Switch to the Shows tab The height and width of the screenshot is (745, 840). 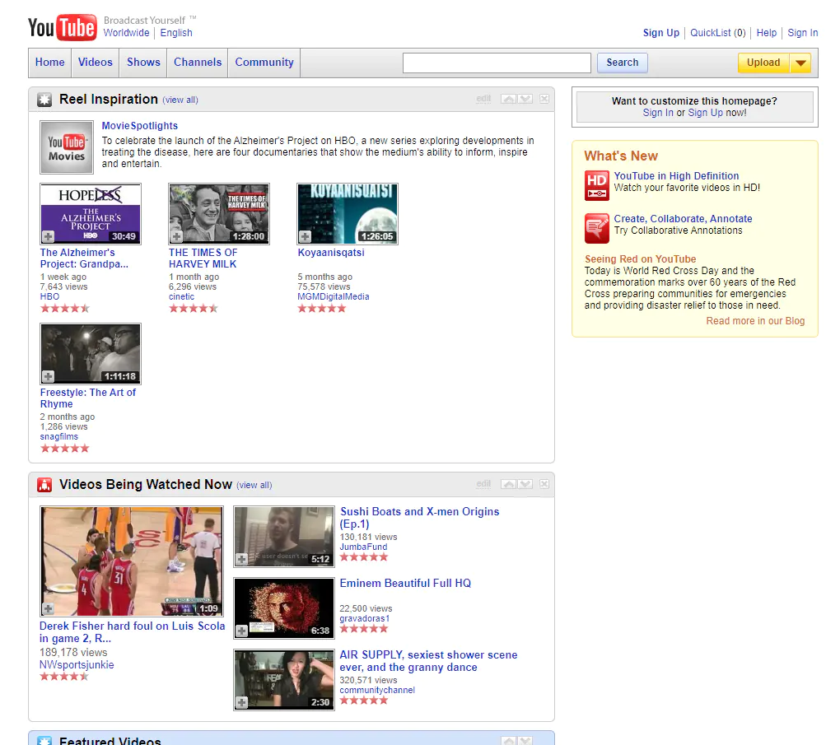tap(143, 62)
